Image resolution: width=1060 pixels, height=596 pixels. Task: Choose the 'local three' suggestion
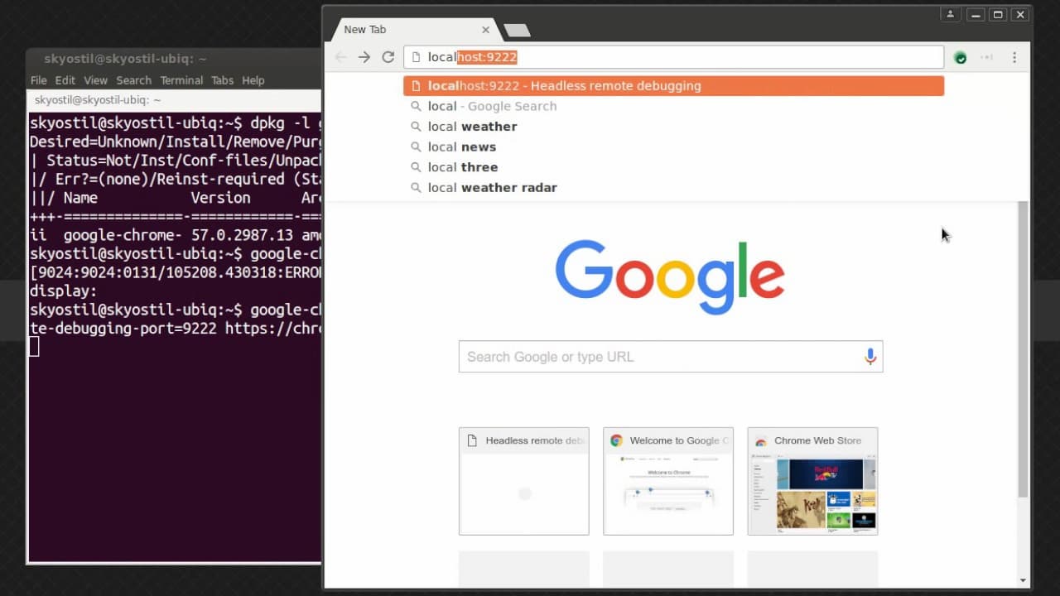pyautogui.click(x=673, y=167)
